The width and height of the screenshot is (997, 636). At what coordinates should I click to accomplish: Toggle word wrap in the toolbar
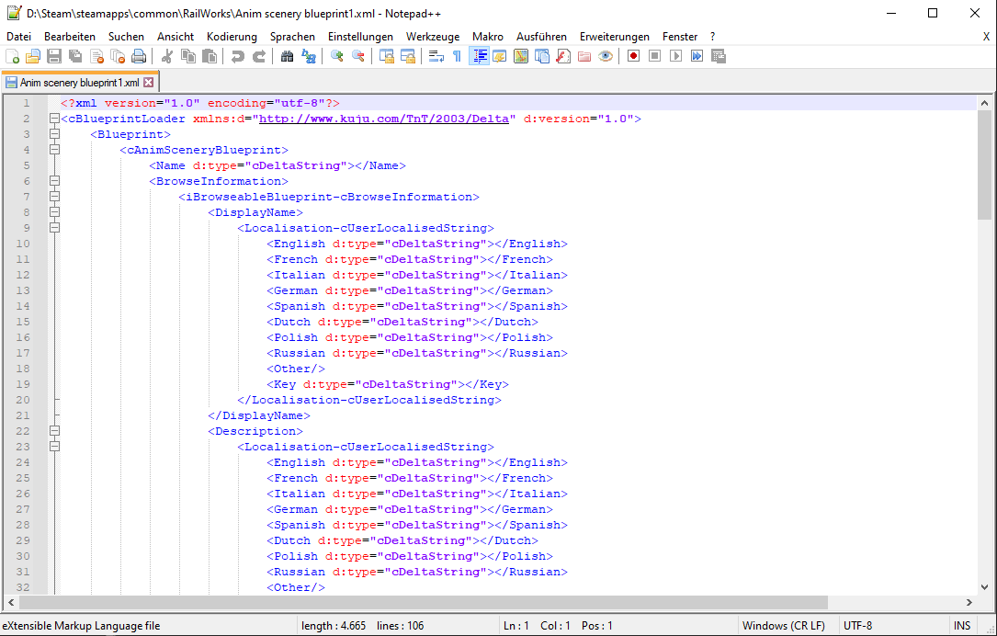(x=436, y=56)
